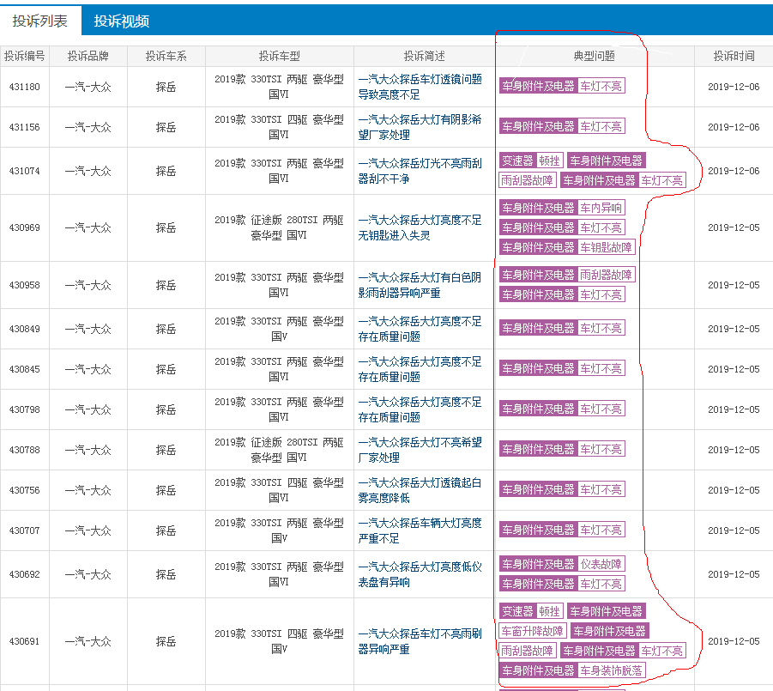Screen dimensions: 773x691
Task: Click model 2019款 330TSI 四驱 in row 430756
Action: pos(279,490)
